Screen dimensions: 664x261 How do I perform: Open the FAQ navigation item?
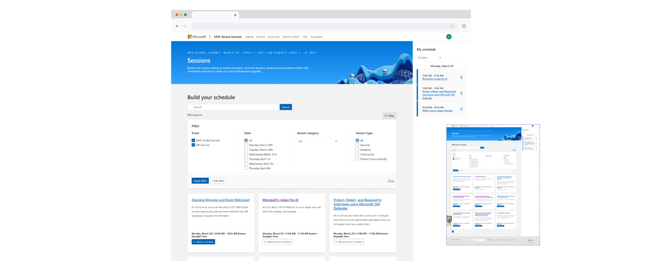(305, 37)
